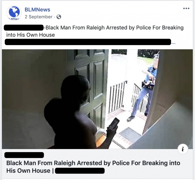Click 'His Own House' in the headline

coord(28,171)
